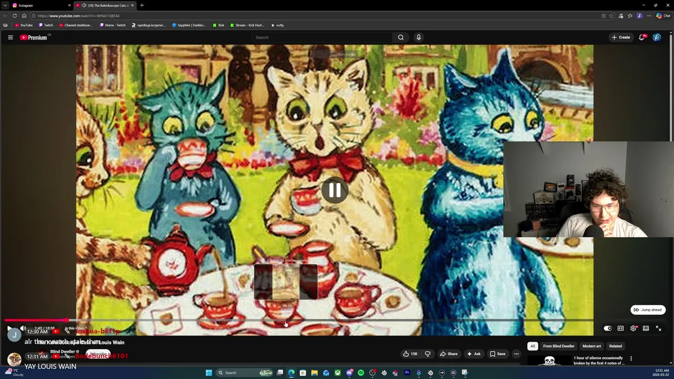
Task: Open Premiere Pro from the taskbar
Action: click(x=407, y=373)
